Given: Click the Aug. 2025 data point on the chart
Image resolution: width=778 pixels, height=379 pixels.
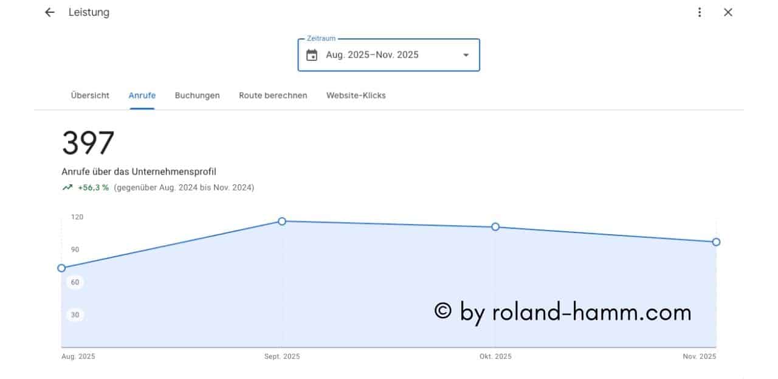Looking at the screenshot, I should click(61, 268).
